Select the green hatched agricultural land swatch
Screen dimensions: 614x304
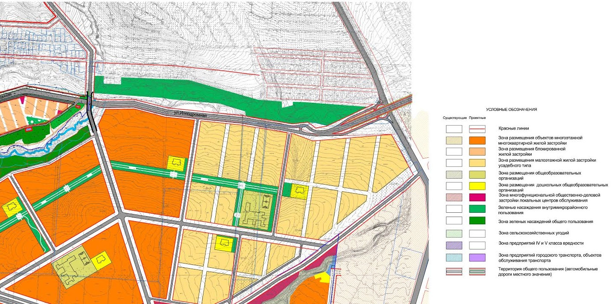pyautogui.click(x=454, y=233)
